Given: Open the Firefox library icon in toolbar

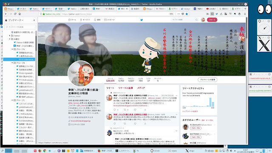Looking at the screenshot, I should point(208,14).
